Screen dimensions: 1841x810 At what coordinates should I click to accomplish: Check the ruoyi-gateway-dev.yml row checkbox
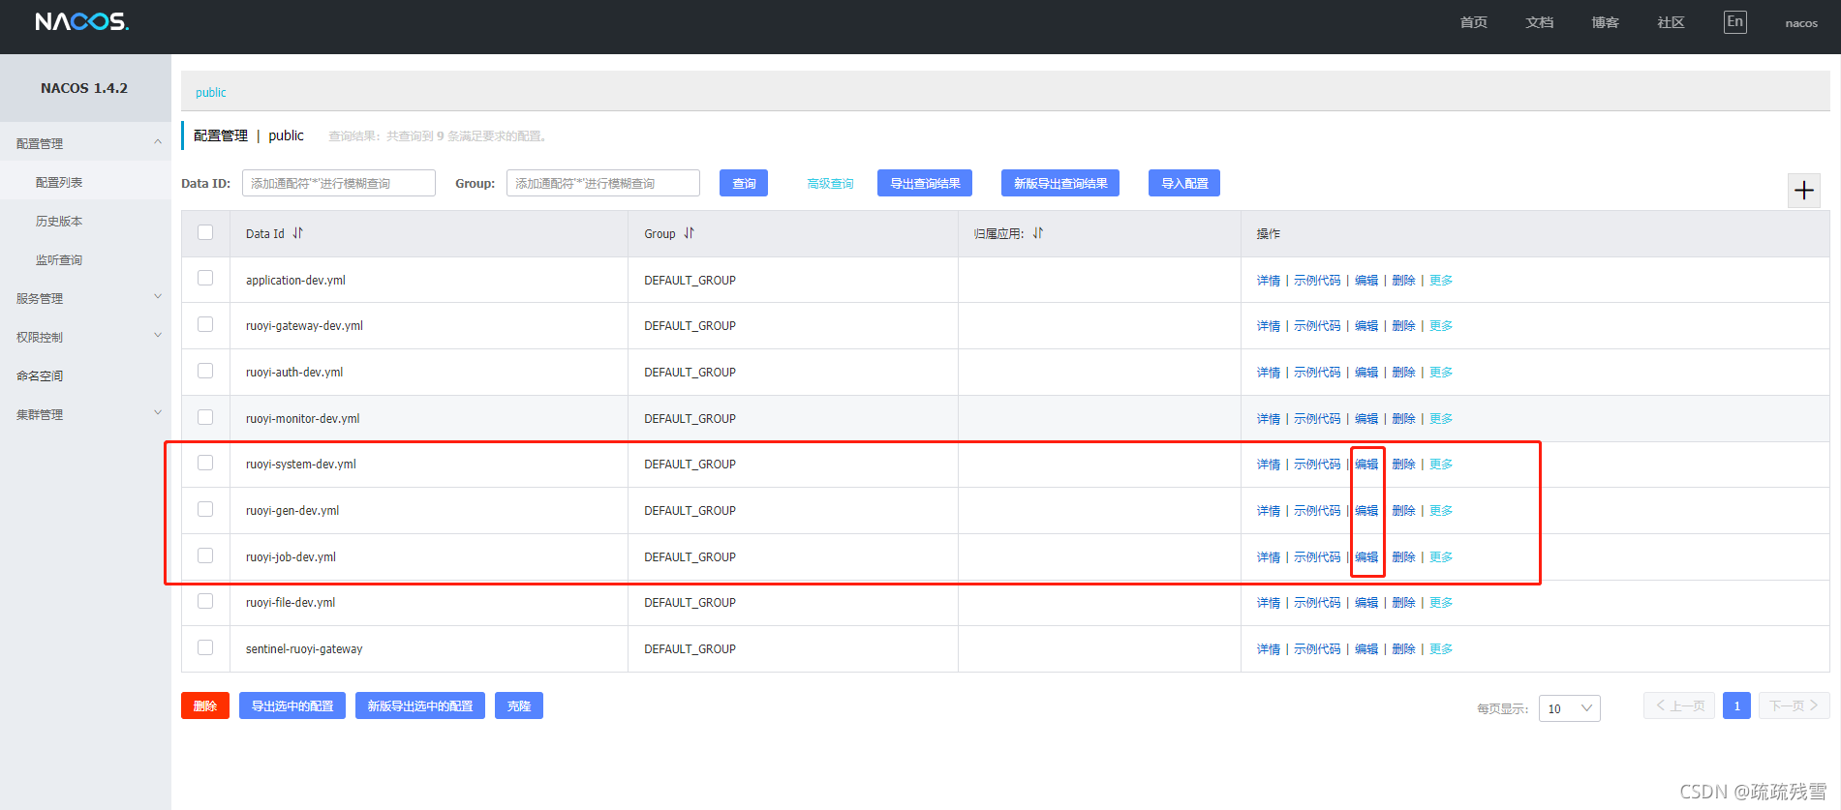(x=205, y=324)
